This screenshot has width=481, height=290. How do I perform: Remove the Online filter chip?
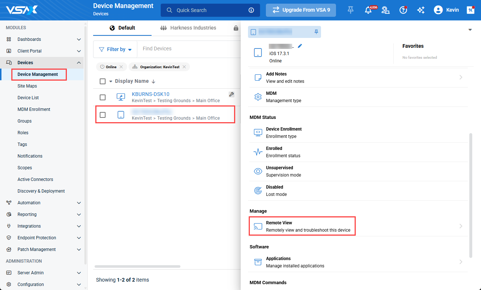(x=121, y=67)
